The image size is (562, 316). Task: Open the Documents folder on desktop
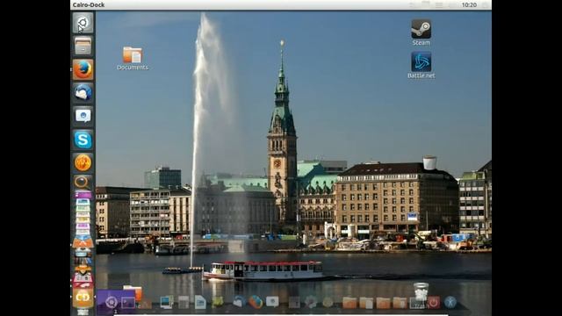tap(133, 59)
